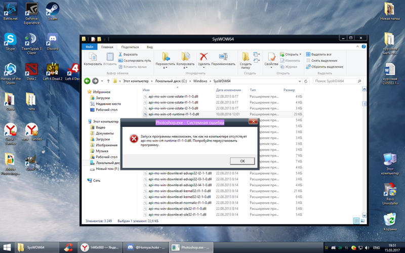Screen dimensions: 405x253
Task: Open the recent locations dropdown arrow
Action: pos(102,81)
